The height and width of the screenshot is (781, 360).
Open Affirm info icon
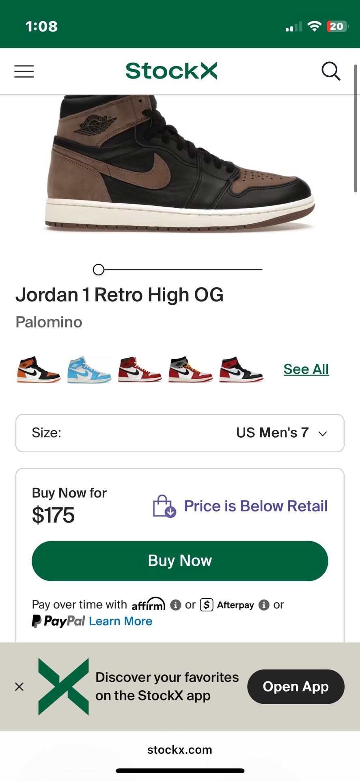(175, 605)
